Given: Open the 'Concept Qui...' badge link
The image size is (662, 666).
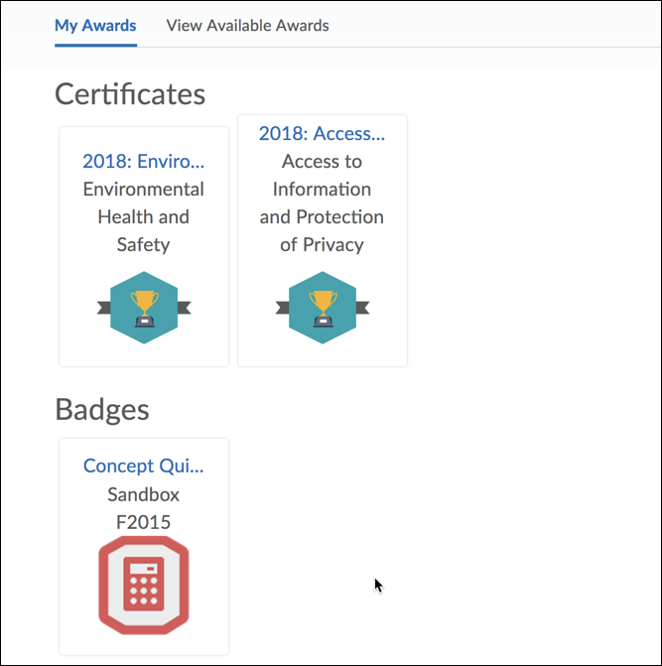Looking at the screenshot, I should click(144, 466).
